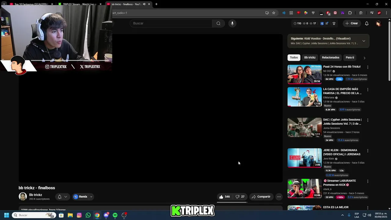Open the notification preference chevron
This screenshot has height=220, width=391.
[x=65, y=197]
